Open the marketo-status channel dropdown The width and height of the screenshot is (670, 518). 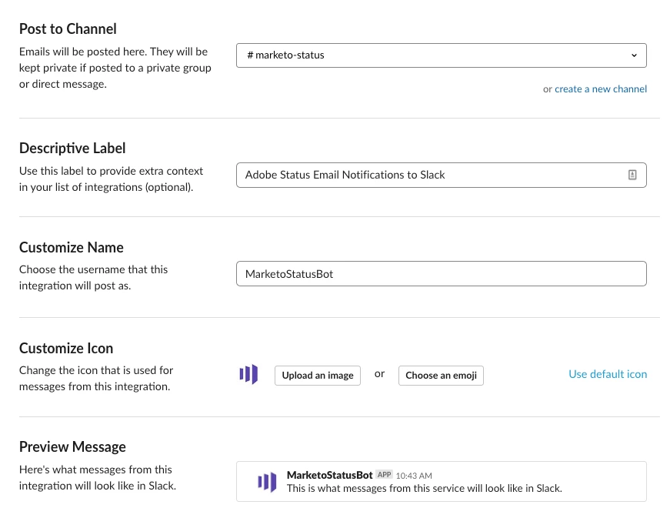pyautogui.click(x=441, y=55)
